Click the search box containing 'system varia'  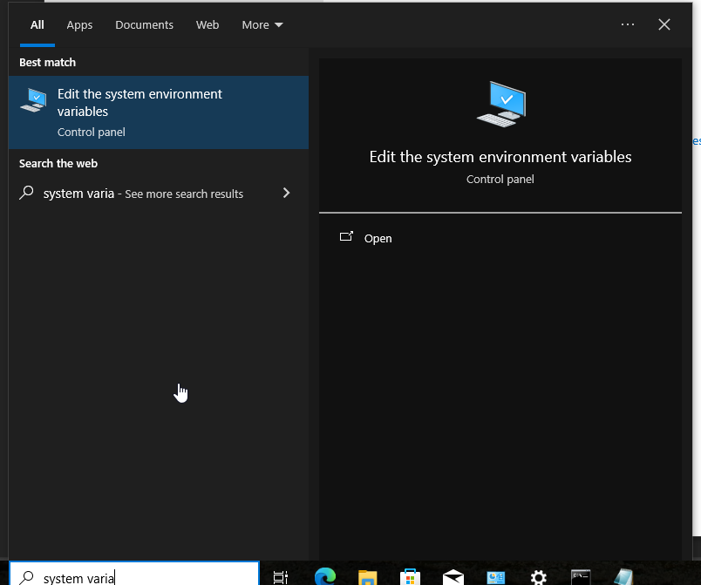point(134,576)
